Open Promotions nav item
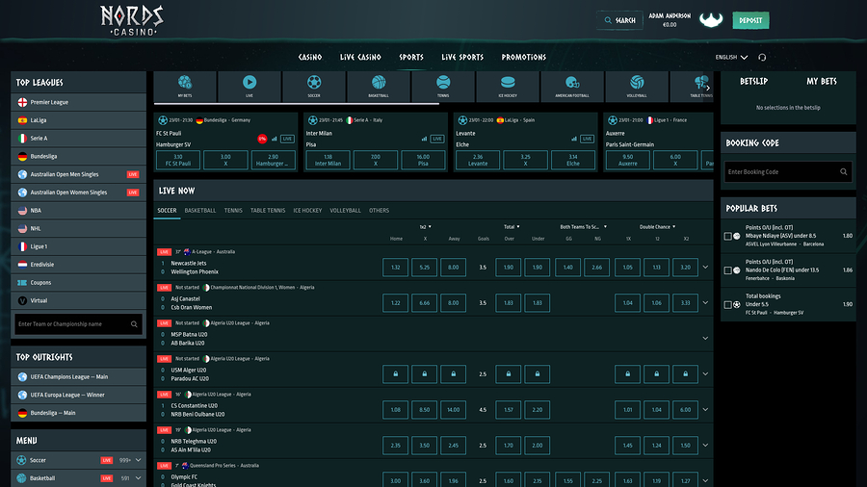The image size is (867, 487). point(524,58)
